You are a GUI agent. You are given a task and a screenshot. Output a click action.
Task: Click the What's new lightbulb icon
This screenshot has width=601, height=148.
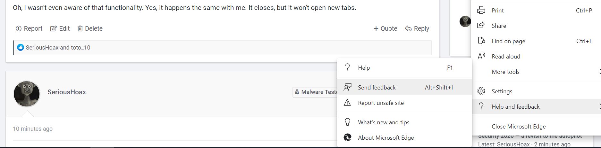pos(347,122)
